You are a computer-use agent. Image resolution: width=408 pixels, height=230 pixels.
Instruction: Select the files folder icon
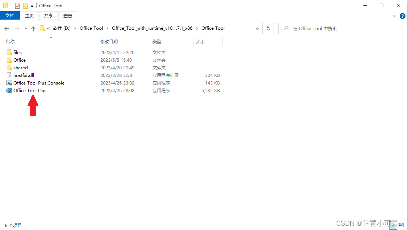tap(9, 52)
